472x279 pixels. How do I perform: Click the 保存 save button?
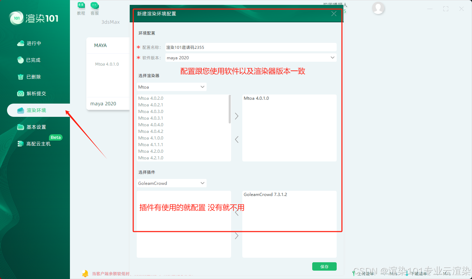324,266
